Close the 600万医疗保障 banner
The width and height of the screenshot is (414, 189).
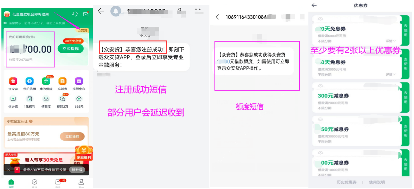(x=9, y=170)
